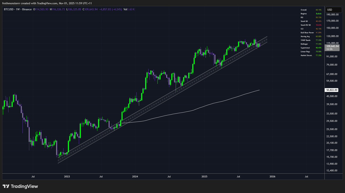This screenshot has height=193, width=345.
Task: Click the 67,000.00 price axis label
Action: click(x=332, y=74)
